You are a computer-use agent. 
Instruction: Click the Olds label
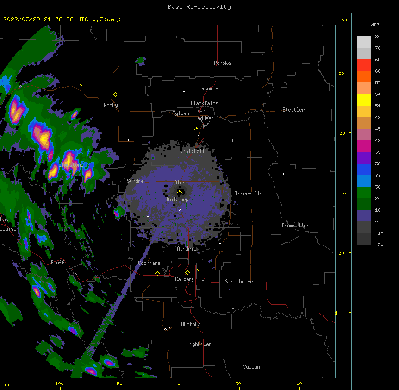(x=180, y=182)
